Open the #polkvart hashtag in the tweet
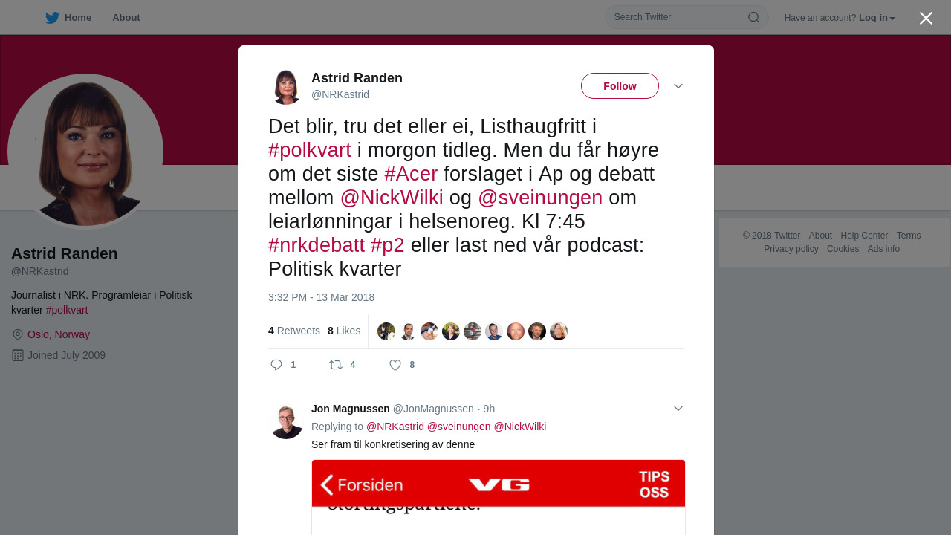951x535 pixels. (x=310, y=150)
